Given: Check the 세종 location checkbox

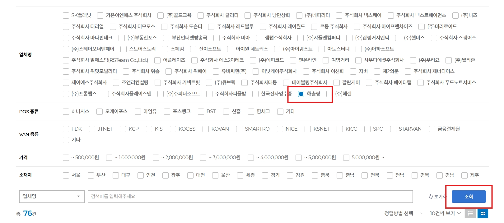Looking at the screenshot, I should click(240, 175).
